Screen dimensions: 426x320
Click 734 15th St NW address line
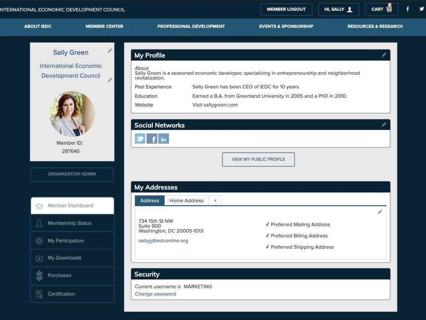coord(155,221)
